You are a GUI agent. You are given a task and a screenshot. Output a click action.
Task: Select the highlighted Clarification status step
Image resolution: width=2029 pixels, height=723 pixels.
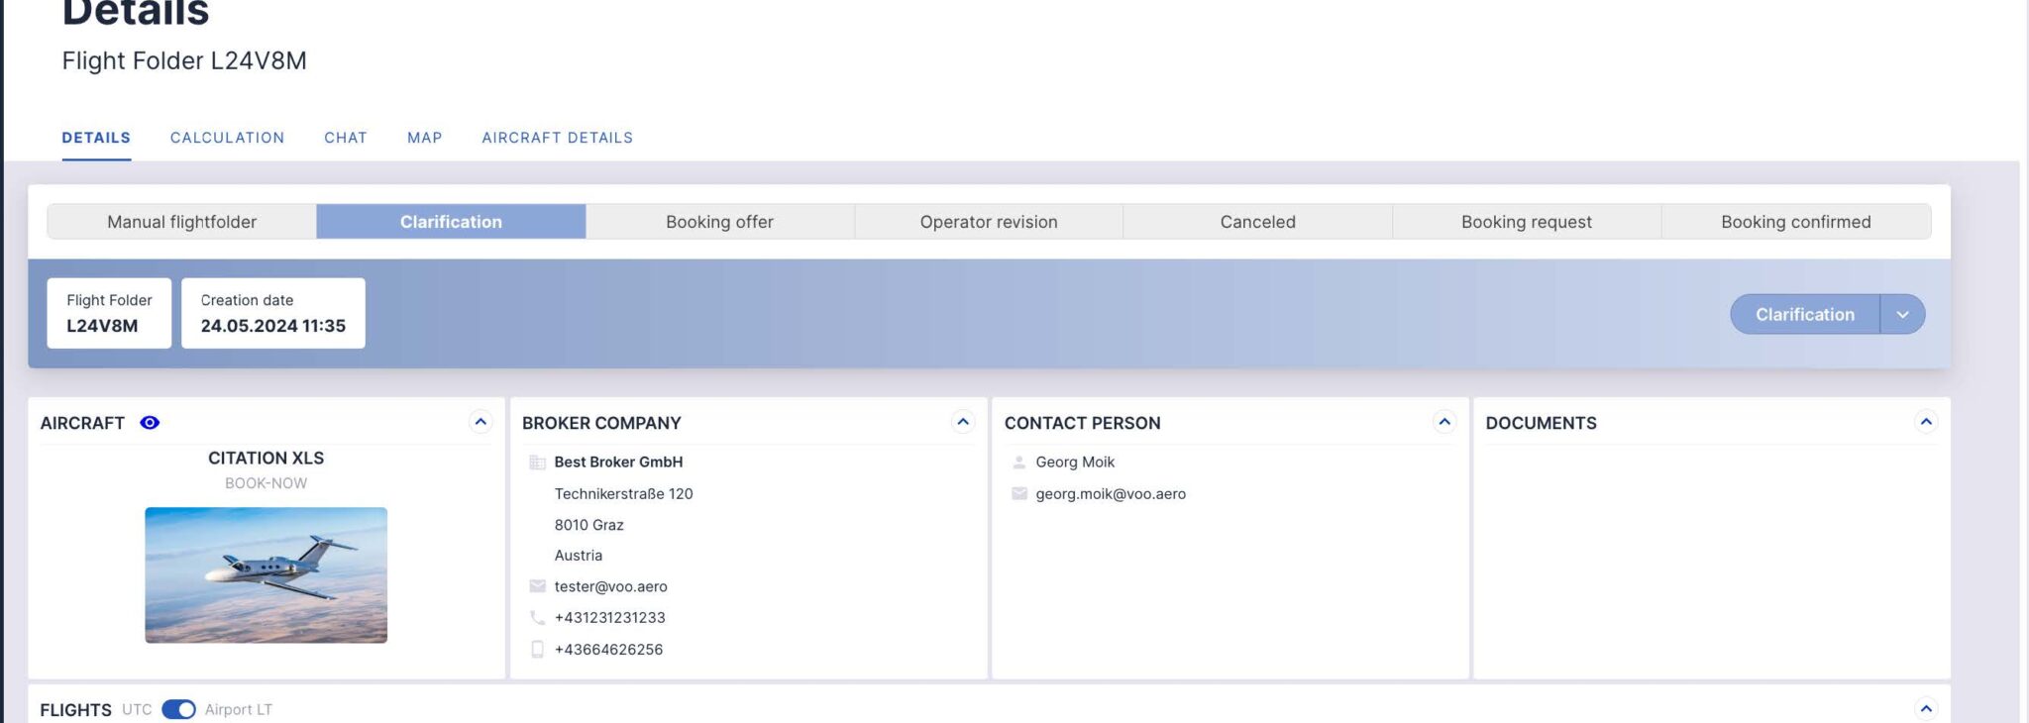pos(451,222)
